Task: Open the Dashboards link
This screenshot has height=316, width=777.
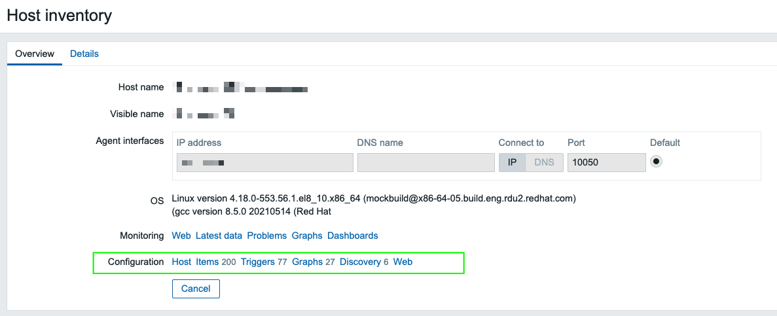Action: click(352, 236)
